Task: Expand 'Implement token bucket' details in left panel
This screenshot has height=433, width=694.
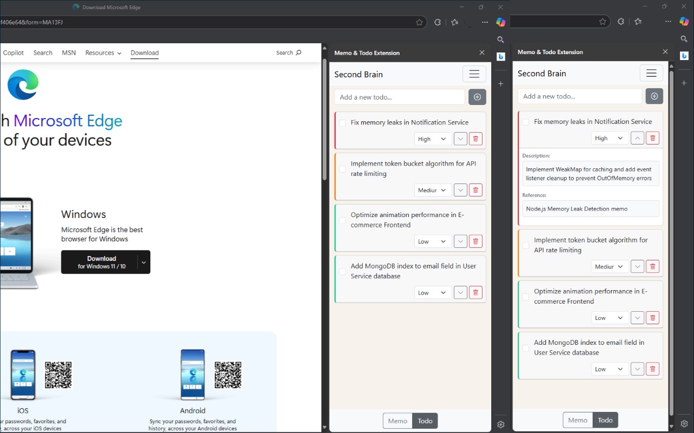Action: 460,190
